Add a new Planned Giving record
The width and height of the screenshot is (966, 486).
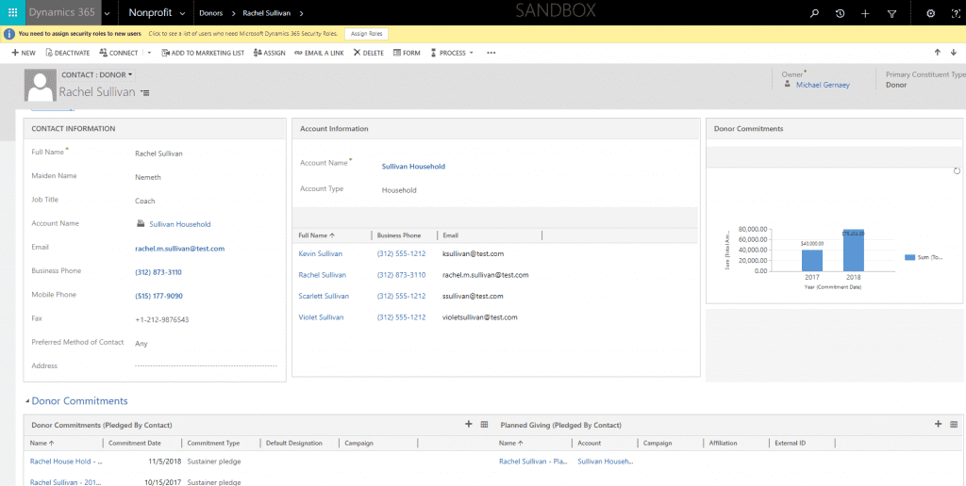tap(939, 424)
